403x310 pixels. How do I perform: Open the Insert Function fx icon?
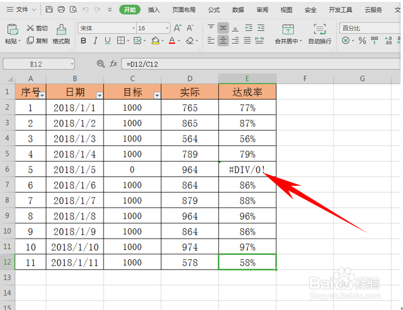click(113, 64)
